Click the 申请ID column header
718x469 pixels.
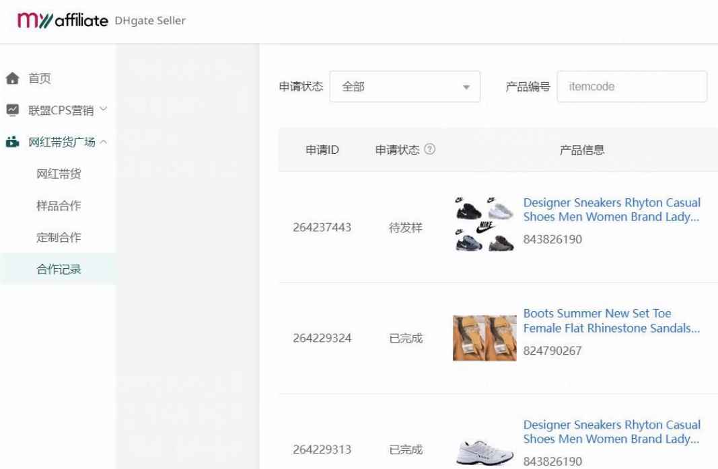coord(322,149)
